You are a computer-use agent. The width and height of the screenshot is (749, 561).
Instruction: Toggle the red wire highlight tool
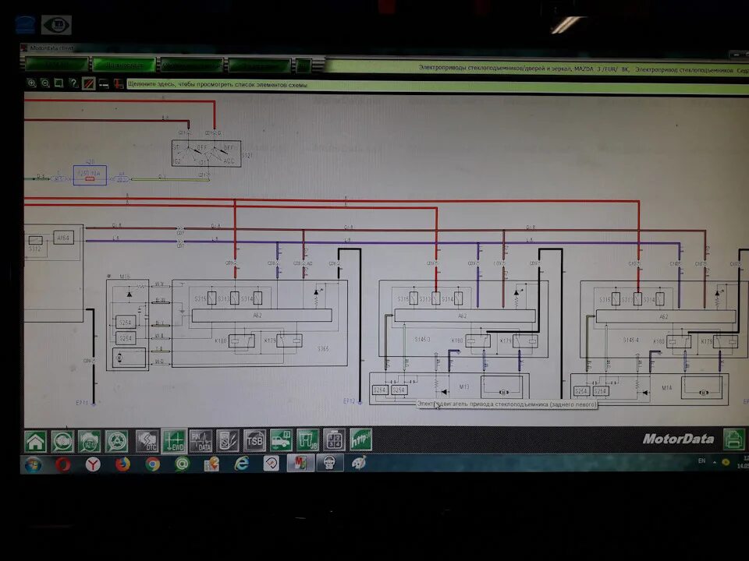point(88,84)
